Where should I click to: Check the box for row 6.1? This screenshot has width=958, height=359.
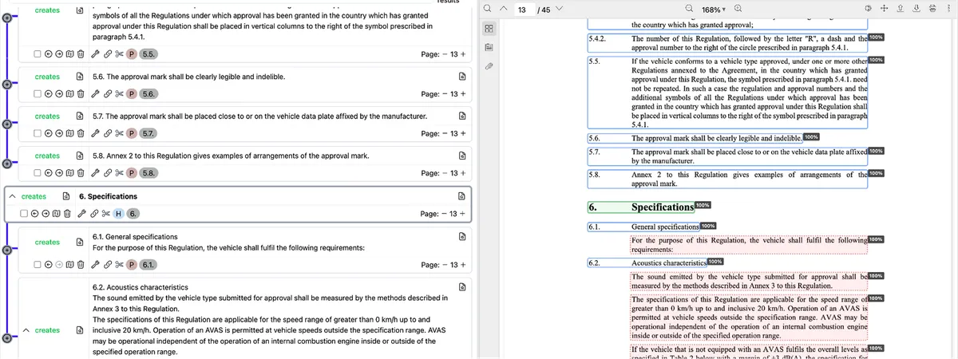(38, 264)
